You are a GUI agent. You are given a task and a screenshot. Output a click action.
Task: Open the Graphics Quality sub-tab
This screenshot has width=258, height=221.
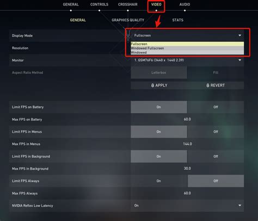(128, 20)
